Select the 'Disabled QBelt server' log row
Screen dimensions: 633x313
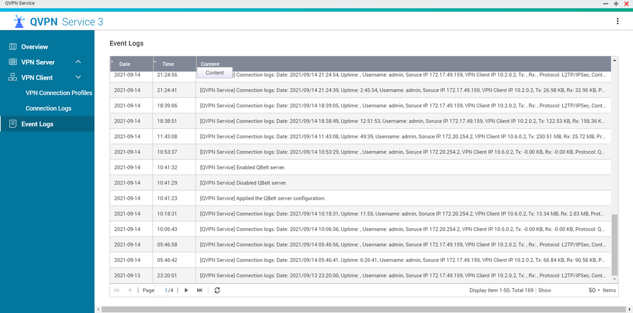(x=360, y=183)
